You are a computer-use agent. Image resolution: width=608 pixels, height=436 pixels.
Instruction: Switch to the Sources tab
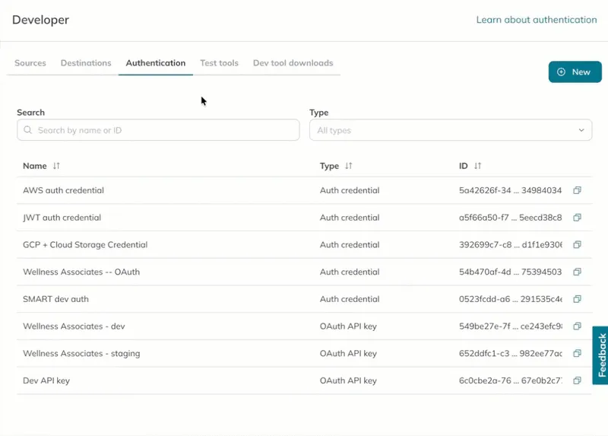coord(30,63)
